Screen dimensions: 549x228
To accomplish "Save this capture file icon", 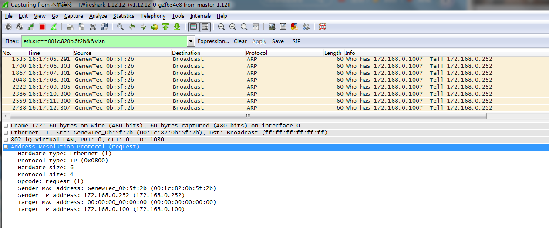I will [x=81, y=27].
